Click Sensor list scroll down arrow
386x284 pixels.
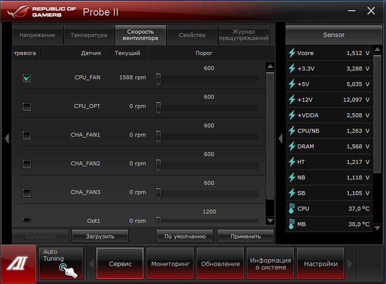[377, 228]
